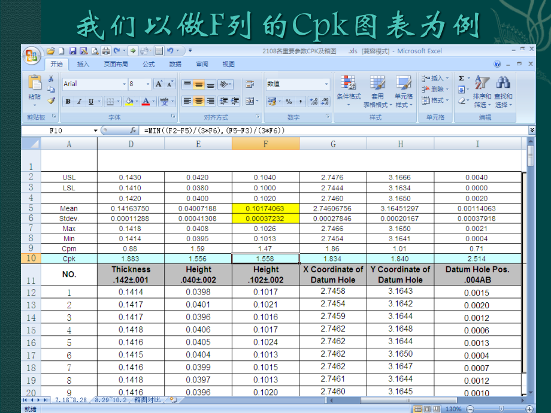The image size is (551, 413).
Task: Click the Insert cells button
Action: (x=435, y=78)
